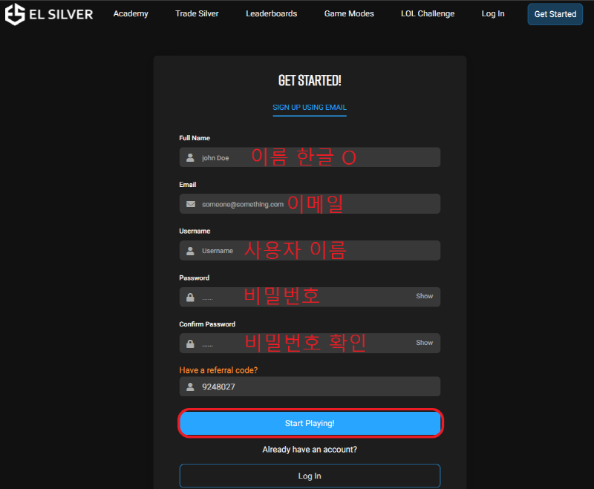Go to Leaderboards page

(x=272, y=13)
